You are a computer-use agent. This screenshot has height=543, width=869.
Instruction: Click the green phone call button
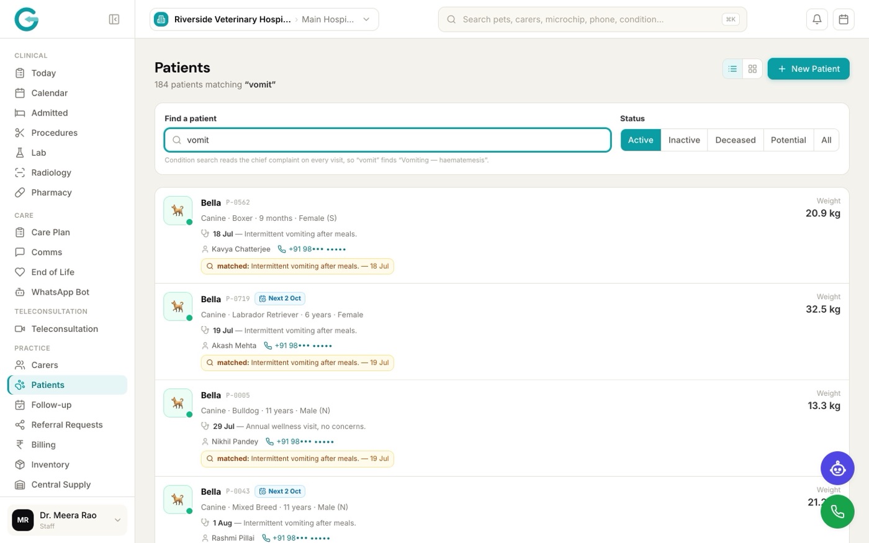point(837,511)
